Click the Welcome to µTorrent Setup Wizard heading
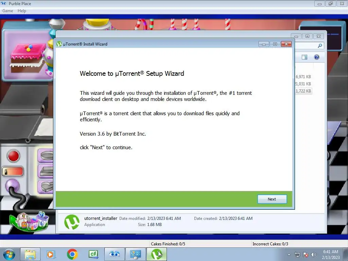The width and height of the screenshot is (348, 261). (132, 73)
